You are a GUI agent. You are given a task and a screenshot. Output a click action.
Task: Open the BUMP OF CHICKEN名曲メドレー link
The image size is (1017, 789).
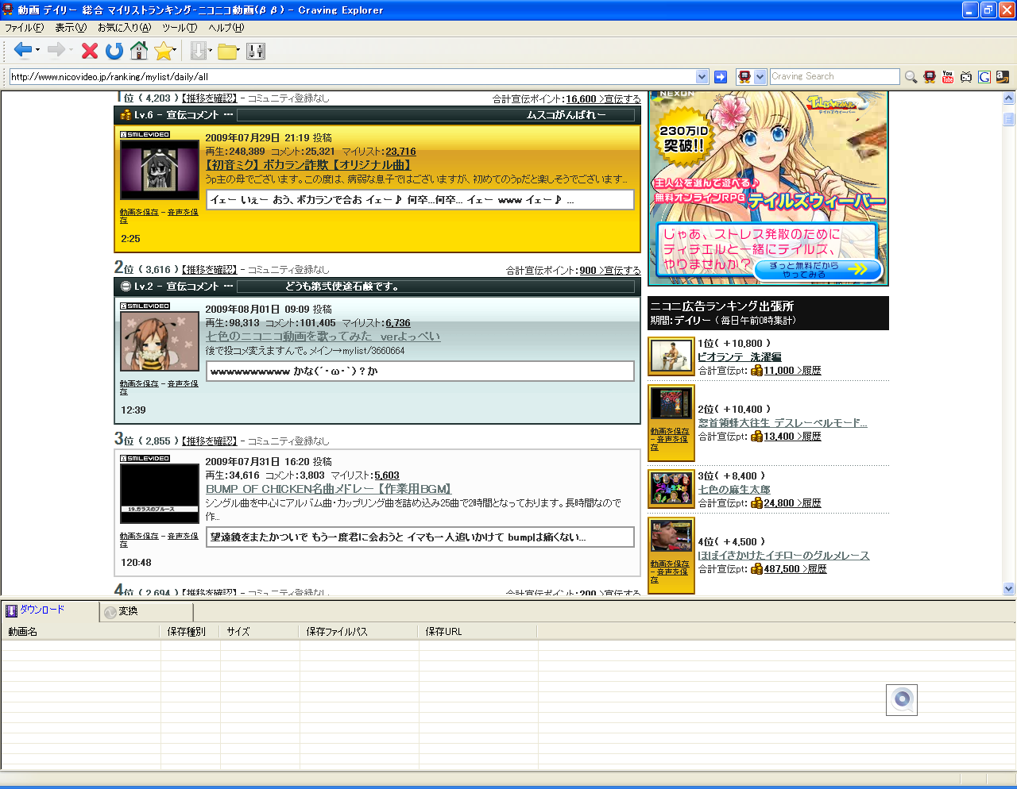coord(328,489)
